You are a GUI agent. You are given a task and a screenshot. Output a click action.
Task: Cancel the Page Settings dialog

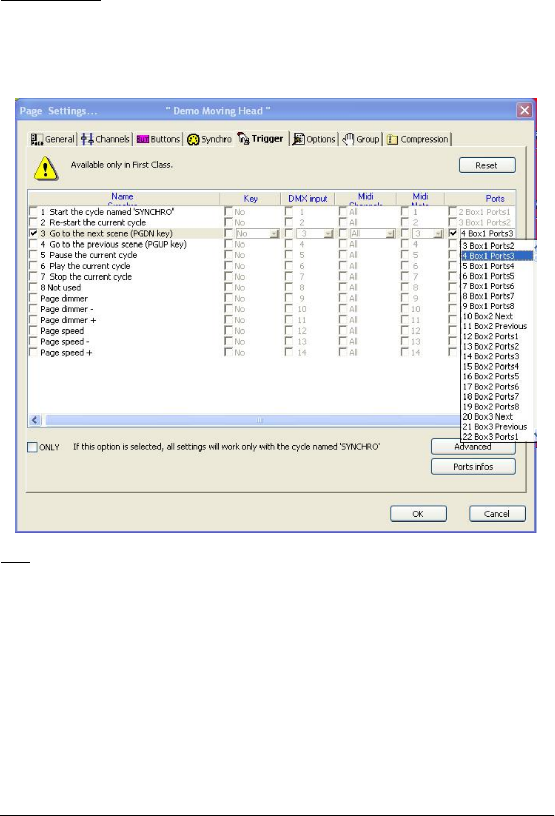pyautogui.click(x=497, y=514)
